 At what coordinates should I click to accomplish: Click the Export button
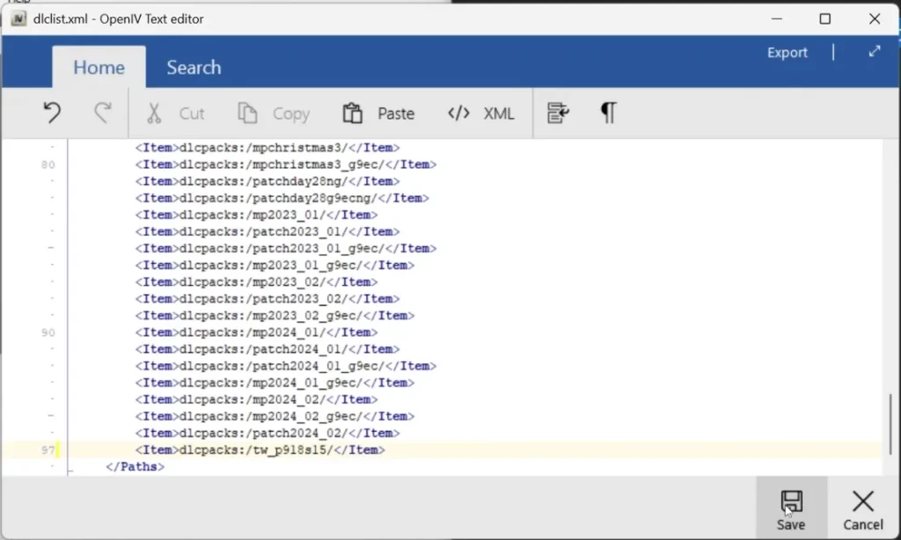[x=787, y=52]
